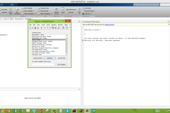Click the Link Plot icon in figure toolbar
170x113 pixels.
63,28
